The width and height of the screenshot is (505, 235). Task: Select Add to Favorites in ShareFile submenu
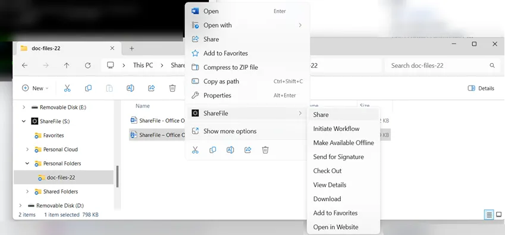343,213
